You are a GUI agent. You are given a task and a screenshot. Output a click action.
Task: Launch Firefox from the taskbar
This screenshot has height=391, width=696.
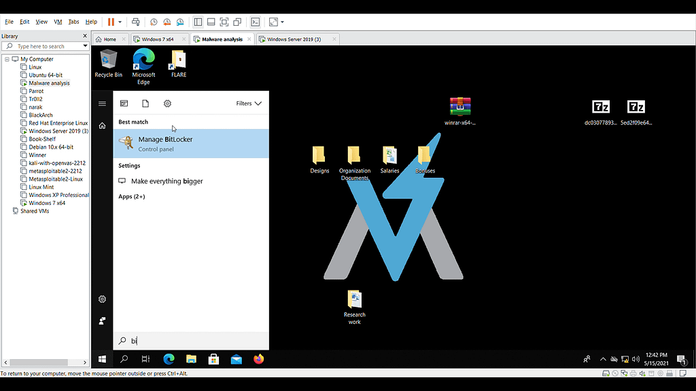[259, 359]
